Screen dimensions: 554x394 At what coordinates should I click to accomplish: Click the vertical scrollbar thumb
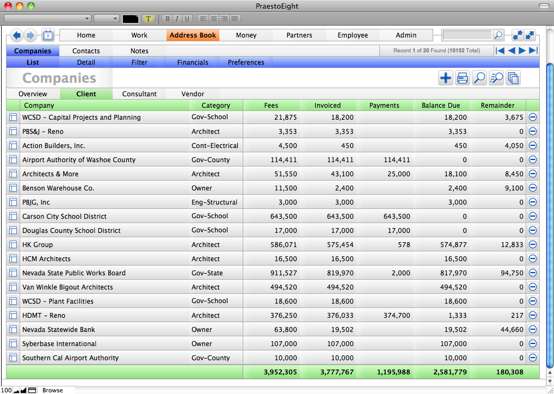(x=550, y=215)
